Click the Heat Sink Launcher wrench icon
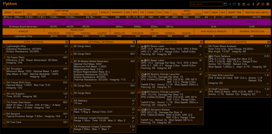The height and width of the screenshot is (134, 272). (268, 84)
